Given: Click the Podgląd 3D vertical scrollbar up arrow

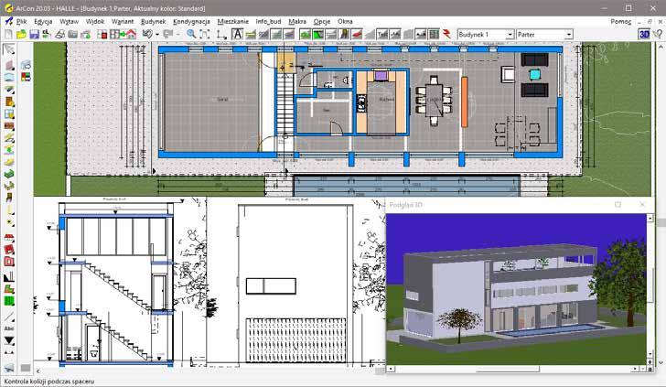Looking at the screenshot, I should click(x=650, y=218).
